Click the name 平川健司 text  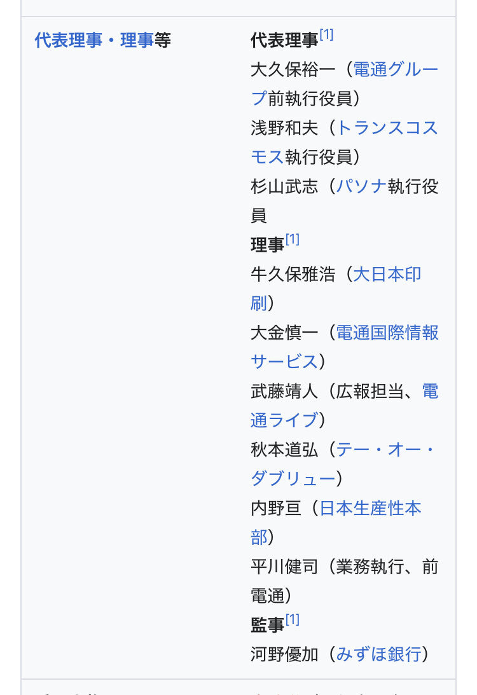point(284,567)
